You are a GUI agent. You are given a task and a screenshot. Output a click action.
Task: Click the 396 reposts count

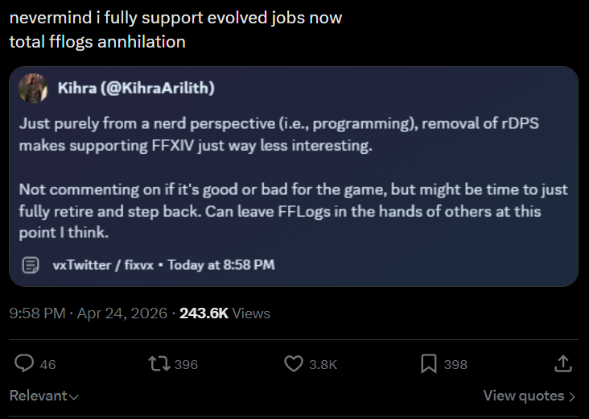(x=186, y=365)
